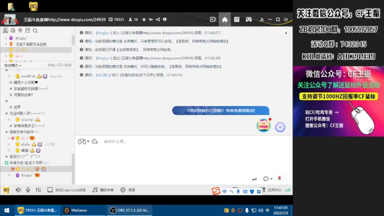384x216 pixels.
Task: Click the 198皮肤碎片已到账 banner
Action: click(221, 110)
